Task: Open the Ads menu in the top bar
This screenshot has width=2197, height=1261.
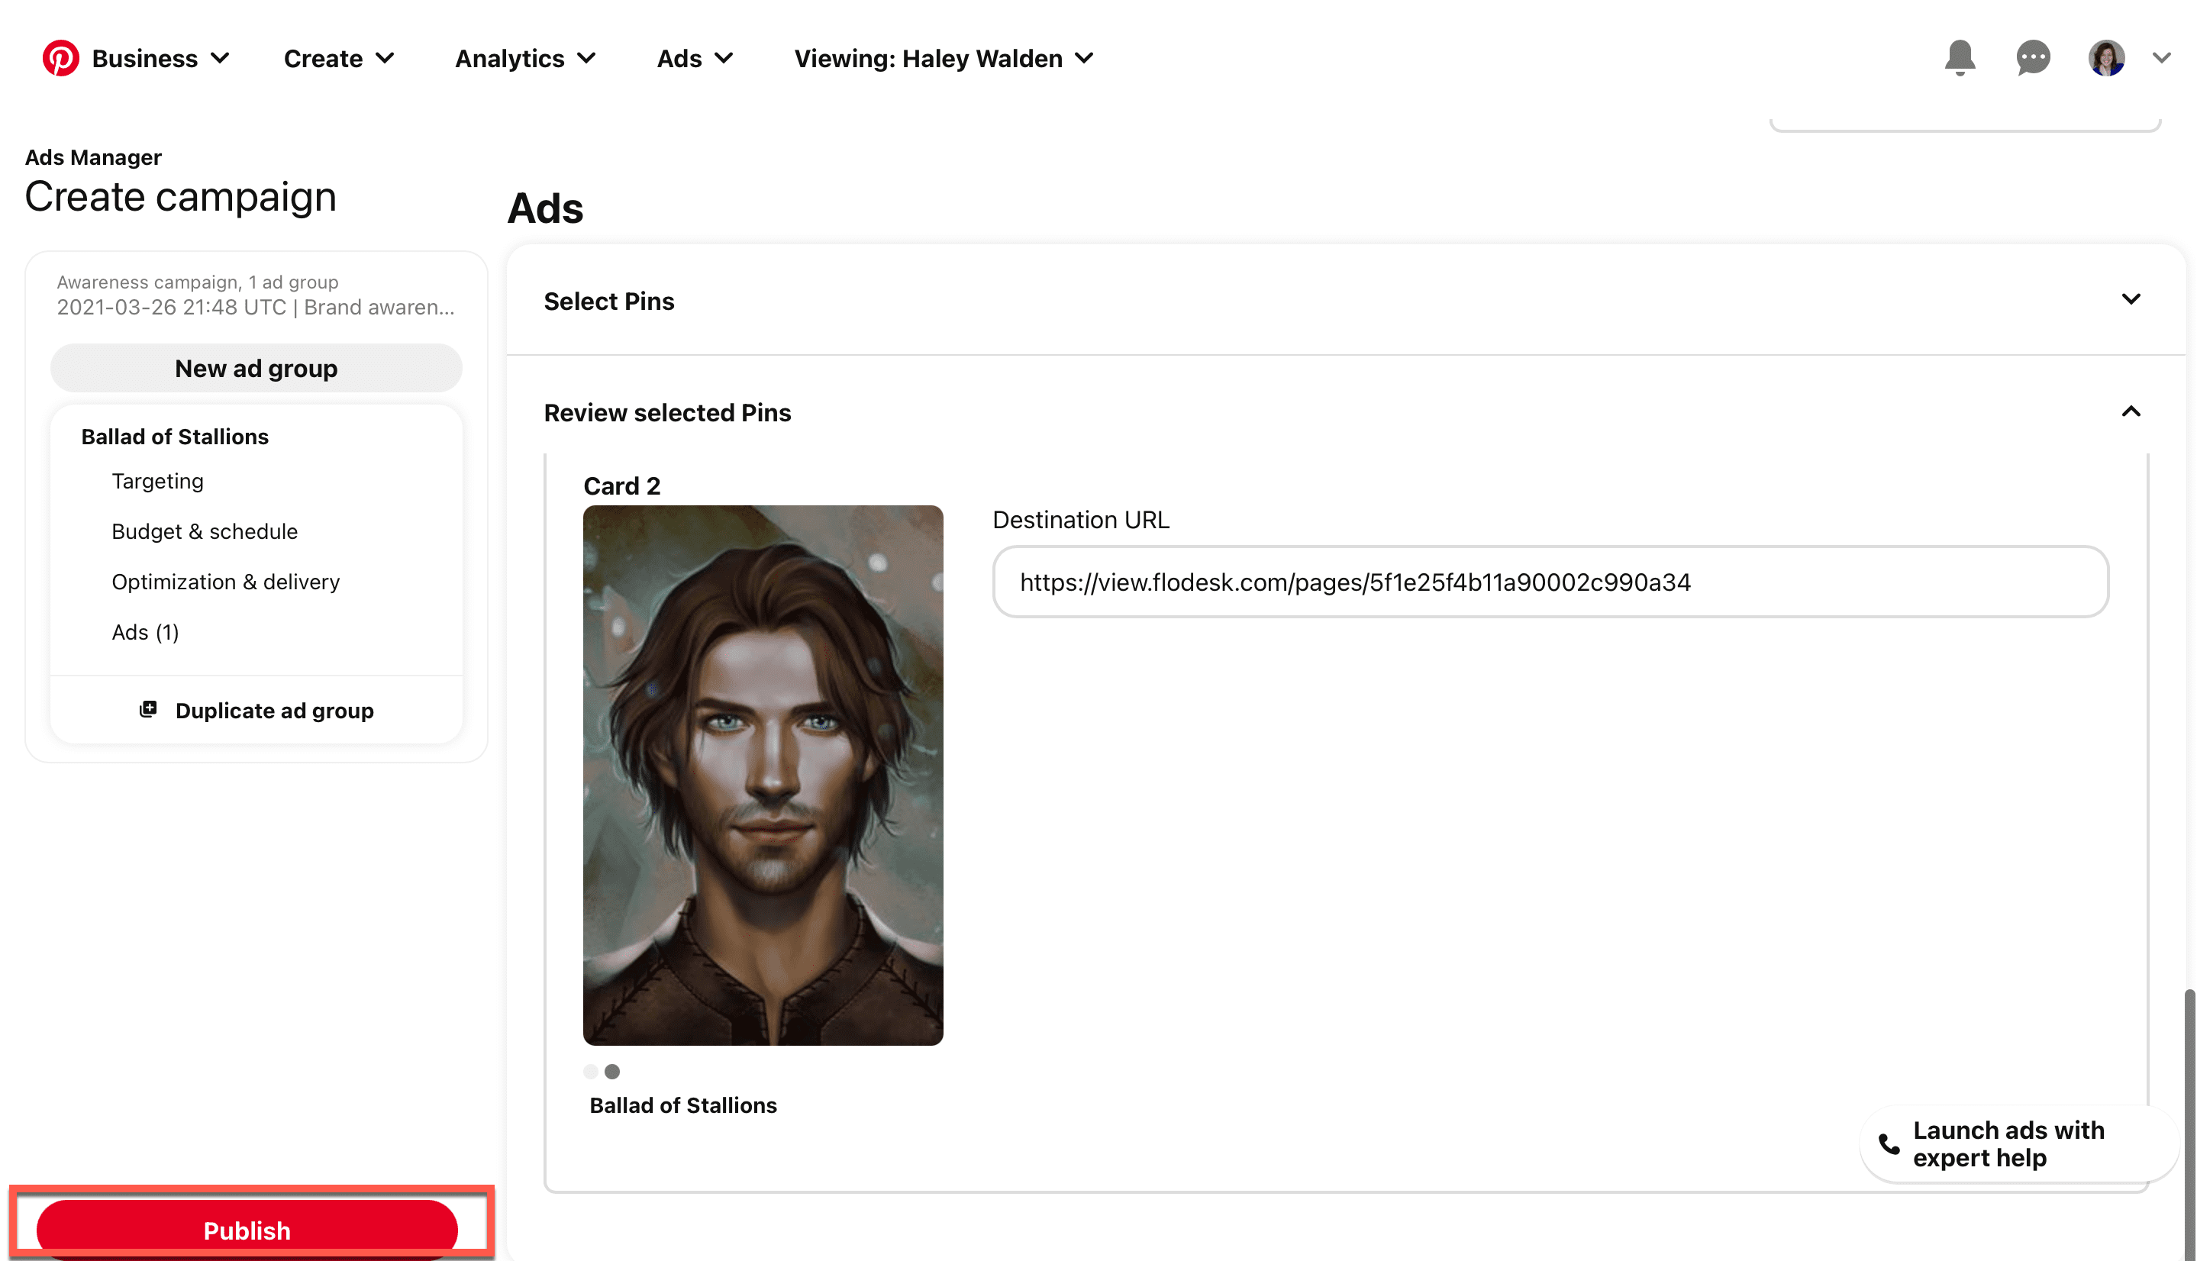Action: click(695, 58)
